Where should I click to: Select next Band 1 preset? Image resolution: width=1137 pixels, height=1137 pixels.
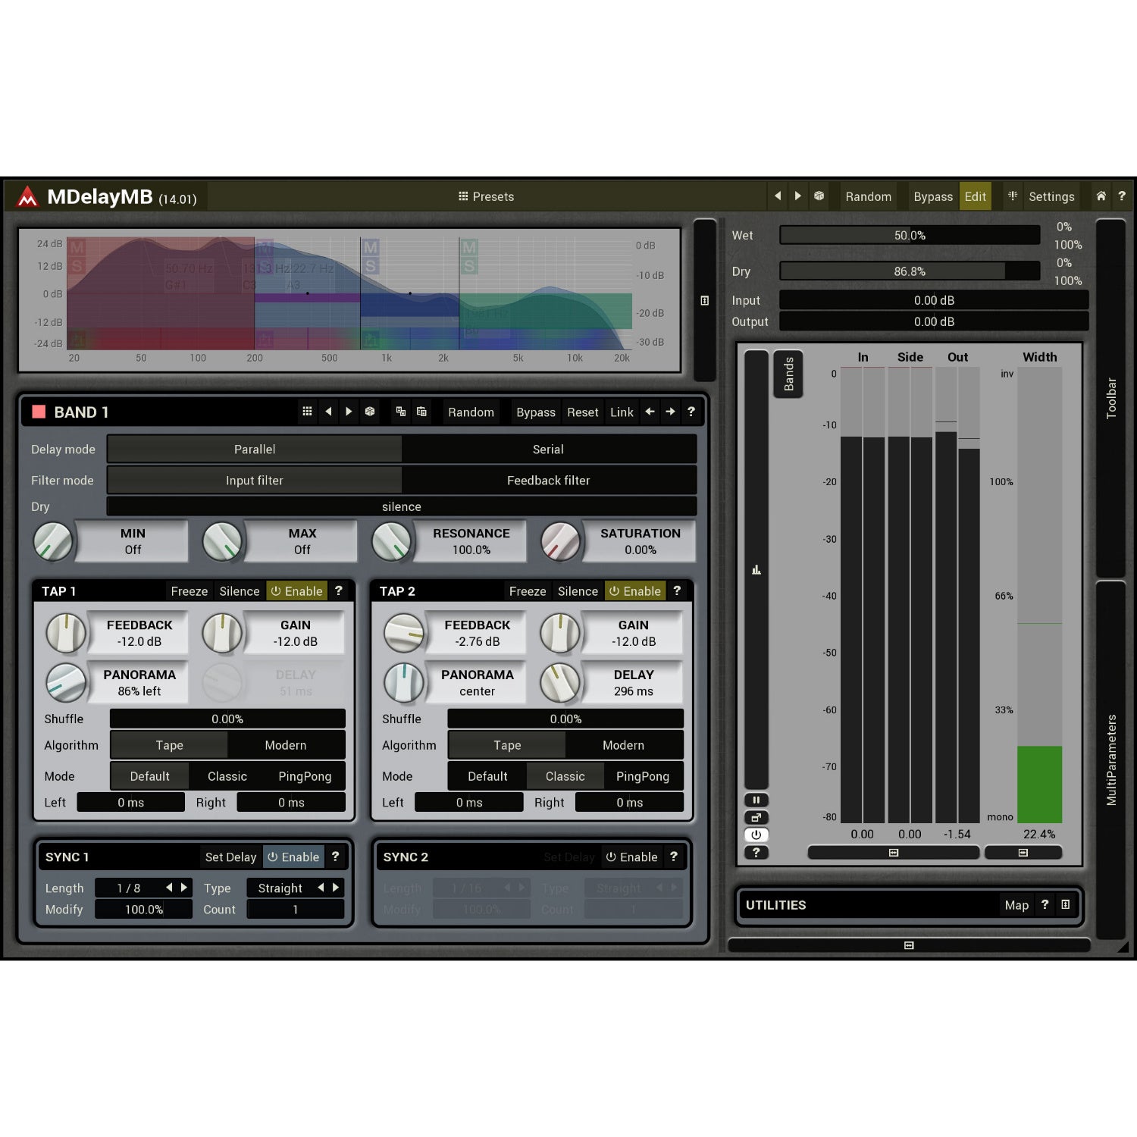(349, 412)
